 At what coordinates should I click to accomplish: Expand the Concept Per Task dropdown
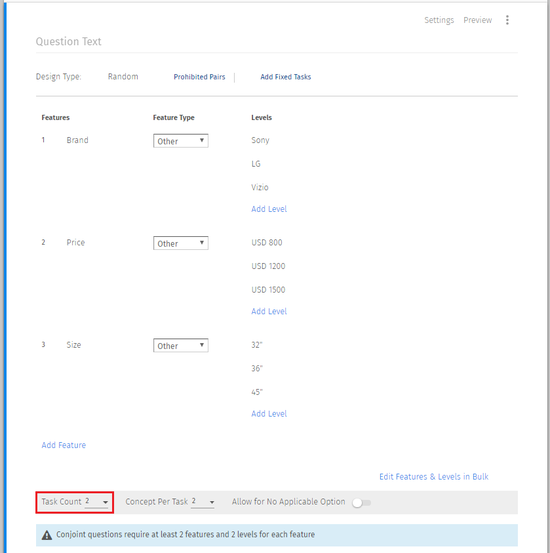203,502
